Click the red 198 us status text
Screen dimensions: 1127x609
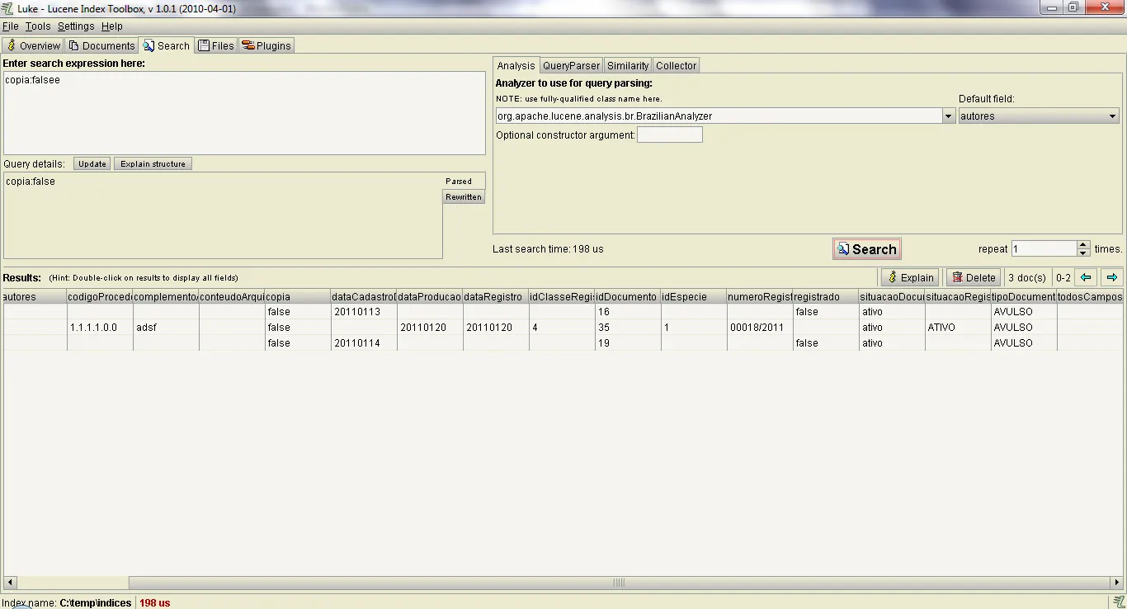[155, 603]
